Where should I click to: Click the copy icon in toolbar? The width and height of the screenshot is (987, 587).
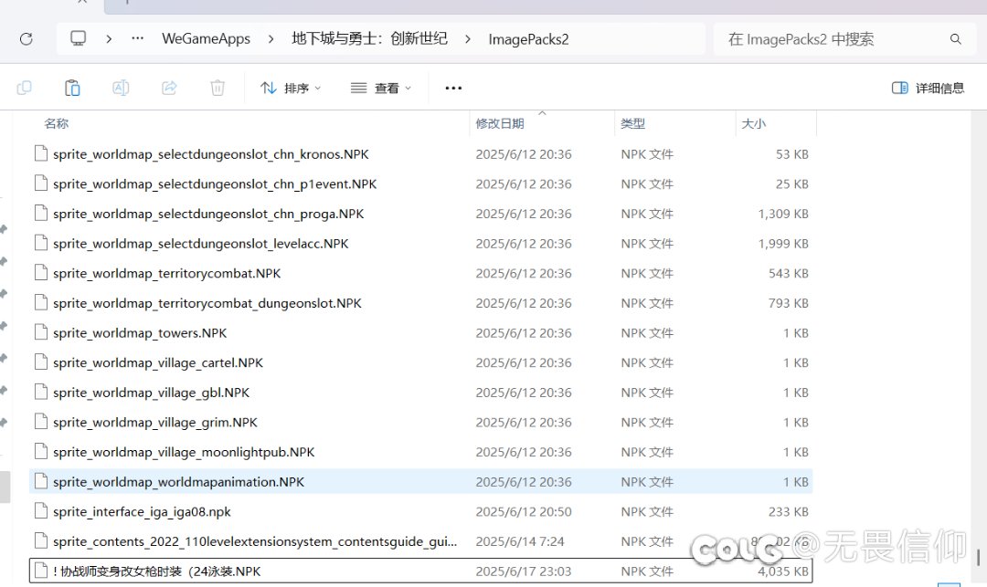coord(24,88)
